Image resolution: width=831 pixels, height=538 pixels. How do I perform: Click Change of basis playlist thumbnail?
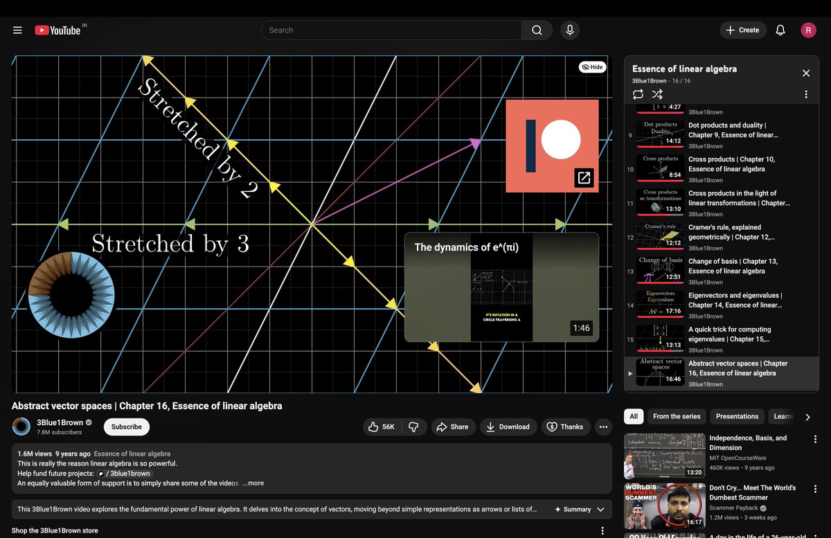[661, 269]
